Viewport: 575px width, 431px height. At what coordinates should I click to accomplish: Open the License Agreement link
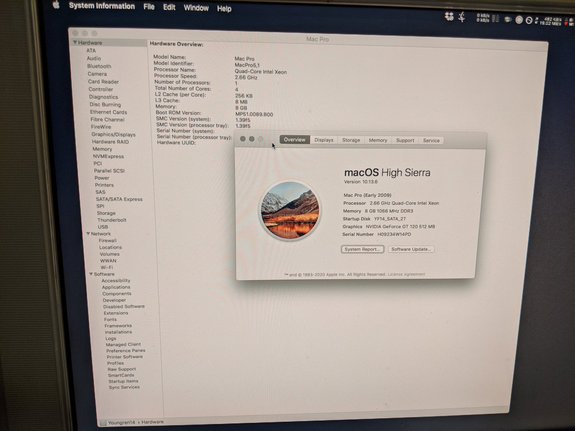coord(406,274)
